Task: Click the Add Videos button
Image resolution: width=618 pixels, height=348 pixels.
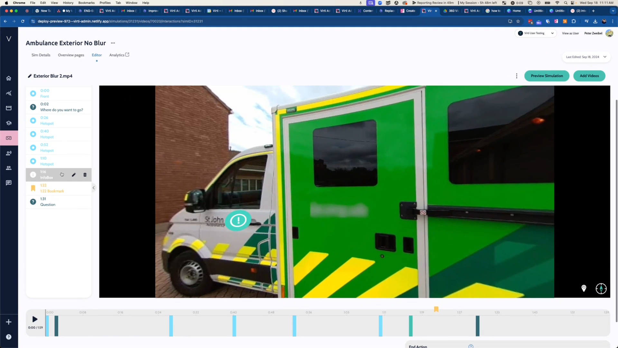Action: point(589,76)
